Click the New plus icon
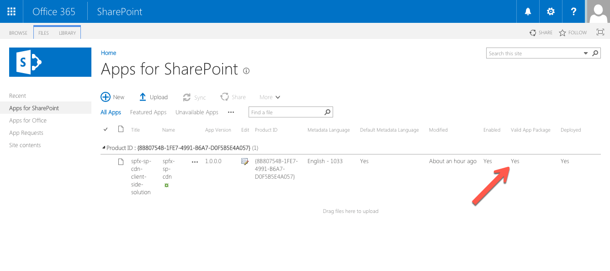This screenshot has width=610, height=271. click(x=106, y=97)
